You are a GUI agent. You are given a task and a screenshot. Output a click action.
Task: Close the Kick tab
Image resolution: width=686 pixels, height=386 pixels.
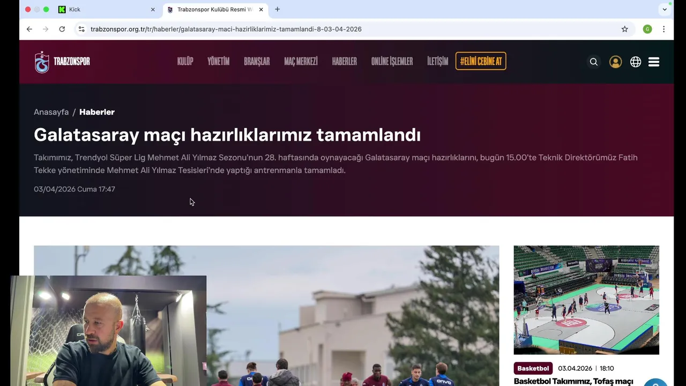(153, 9)
